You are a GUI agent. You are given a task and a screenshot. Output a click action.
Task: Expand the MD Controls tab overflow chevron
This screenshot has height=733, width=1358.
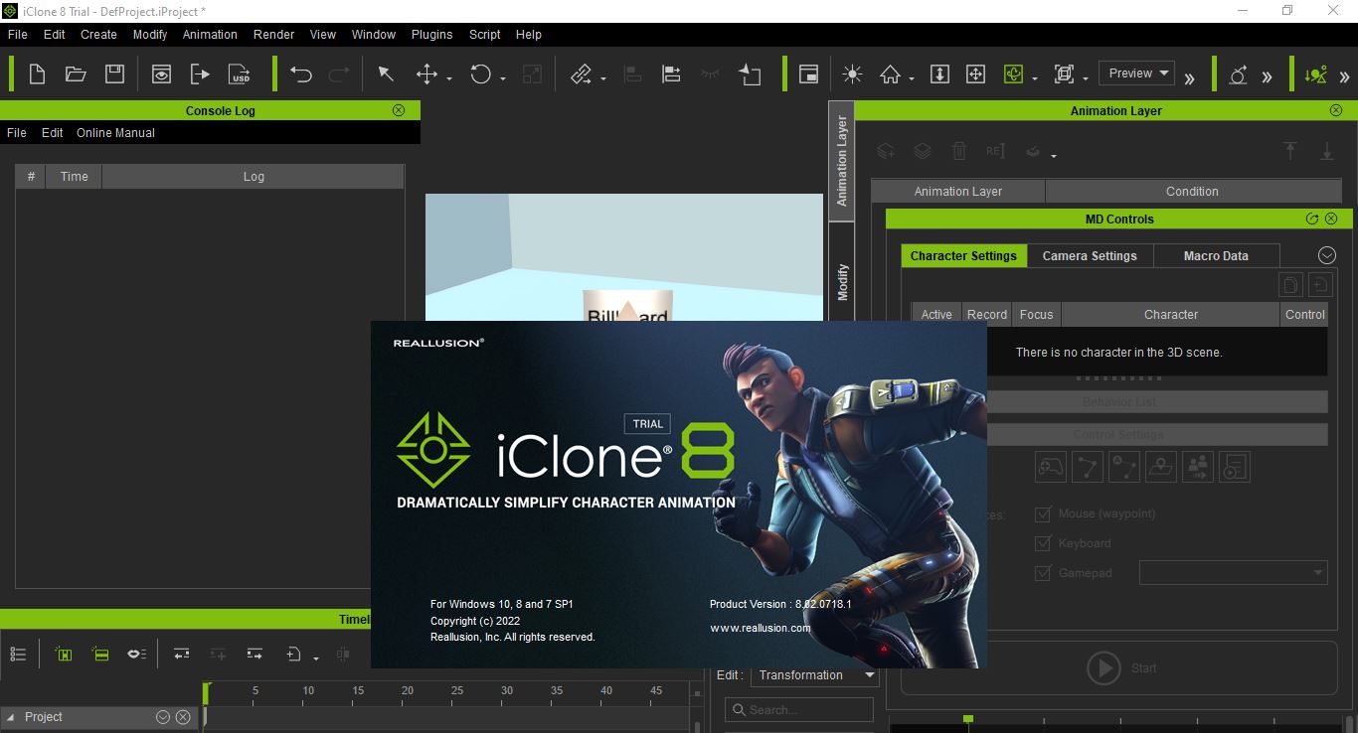tap(1326, 255)
